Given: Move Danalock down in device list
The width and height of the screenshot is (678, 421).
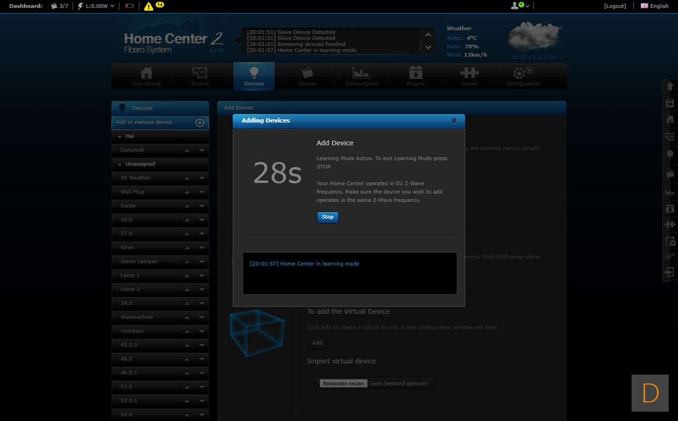Looking at the screenshot, I should click(x=202, y=151).
